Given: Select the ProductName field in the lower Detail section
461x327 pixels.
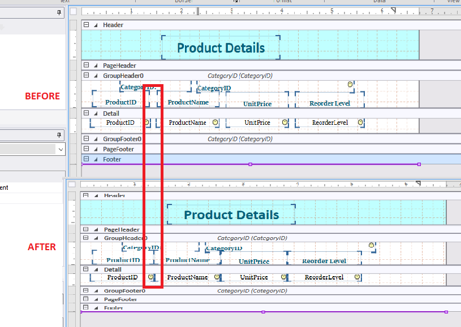Looking at the screenshot, I should 187,277.
